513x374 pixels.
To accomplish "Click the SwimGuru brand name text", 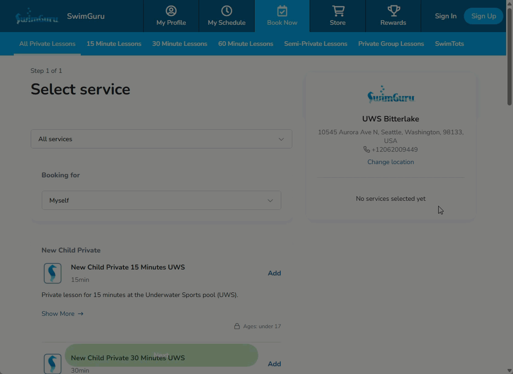I will click(86, 16).
